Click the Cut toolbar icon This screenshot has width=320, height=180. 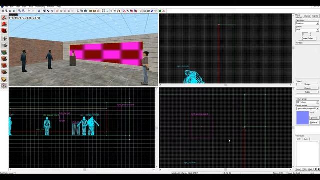[x=78, y=11]
